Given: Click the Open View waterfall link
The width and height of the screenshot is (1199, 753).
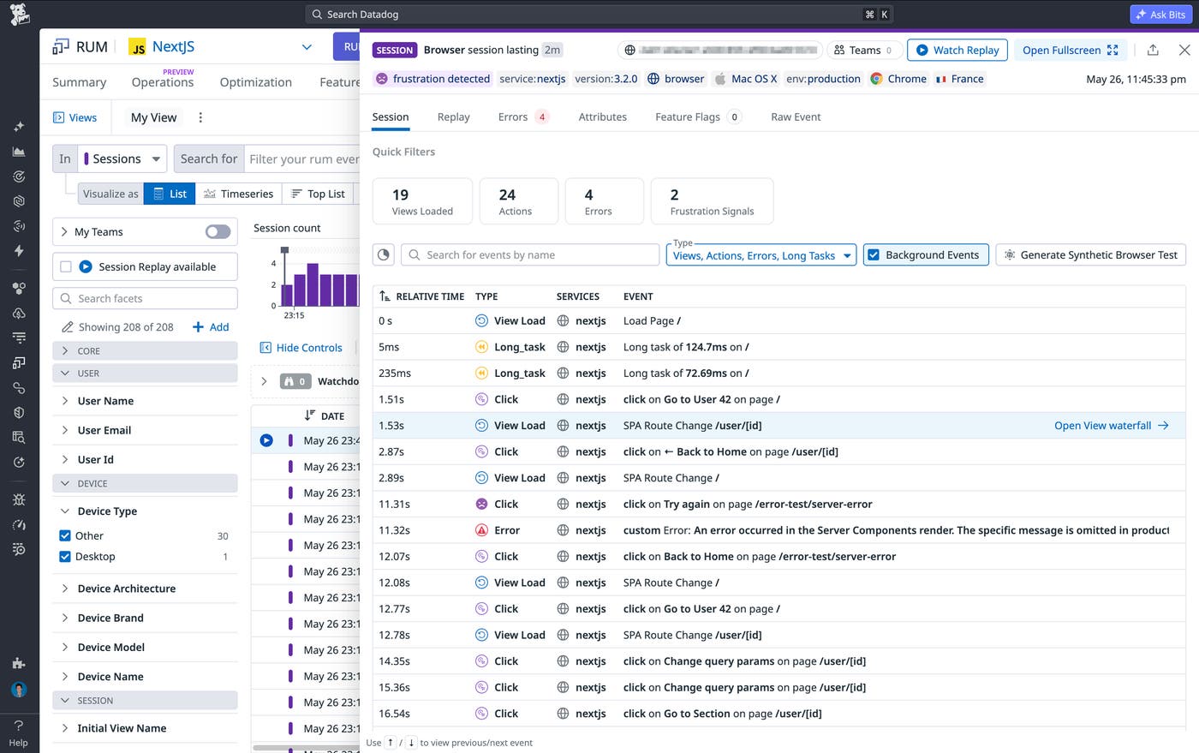Looking at the screenshot, I should click(1112, 425).
